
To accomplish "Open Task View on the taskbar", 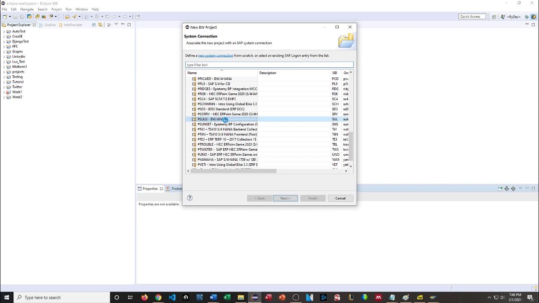I will [131, 297].
